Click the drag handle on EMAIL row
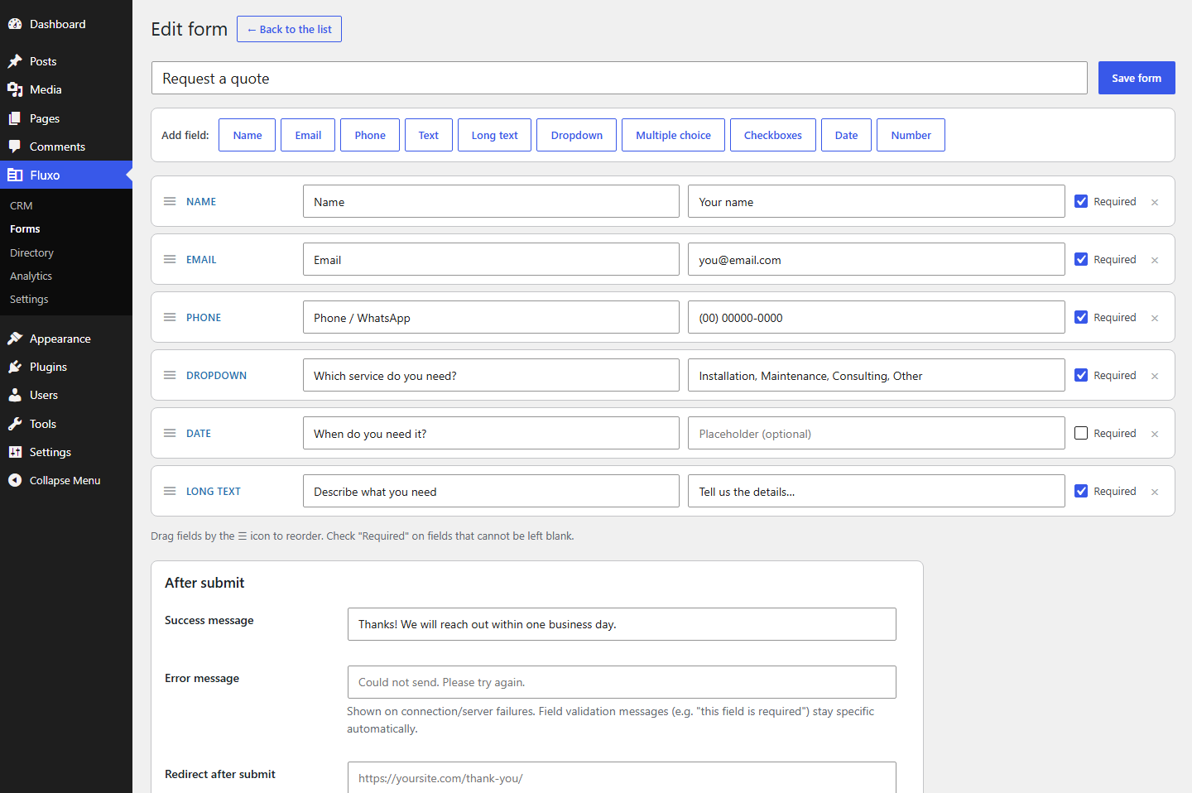This screenshot has height=793, width=1192. (x=170, y=259)
